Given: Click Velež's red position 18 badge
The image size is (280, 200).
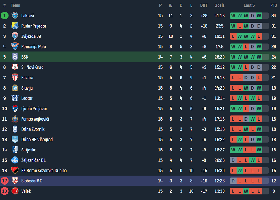Looking at the screenshot, I should point(5,191).
